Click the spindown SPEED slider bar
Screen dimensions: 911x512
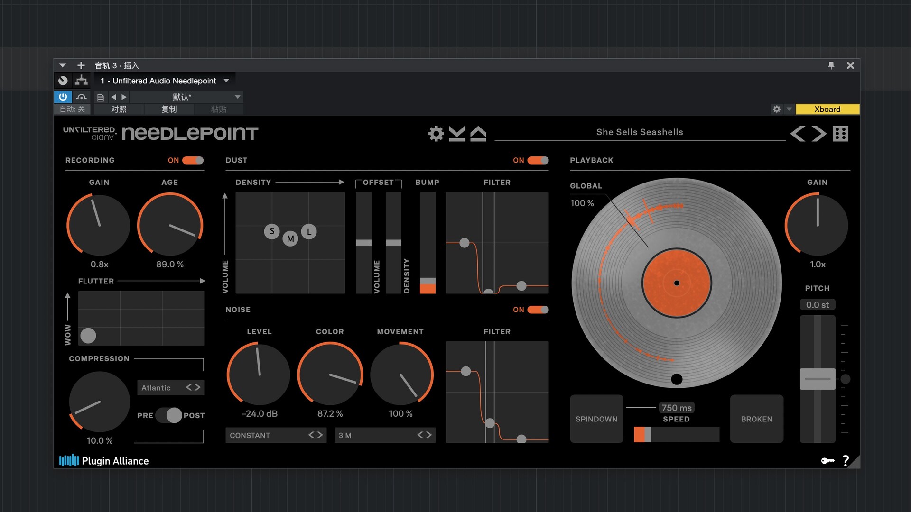point(677,434)
